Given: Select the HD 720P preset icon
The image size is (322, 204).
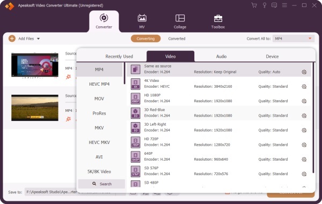Looking at the screenshot, I should click(136, 142).
